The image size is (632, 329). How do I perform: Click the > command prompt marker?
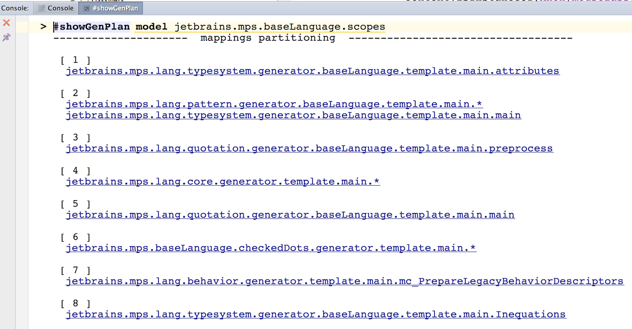pos(44,27)
